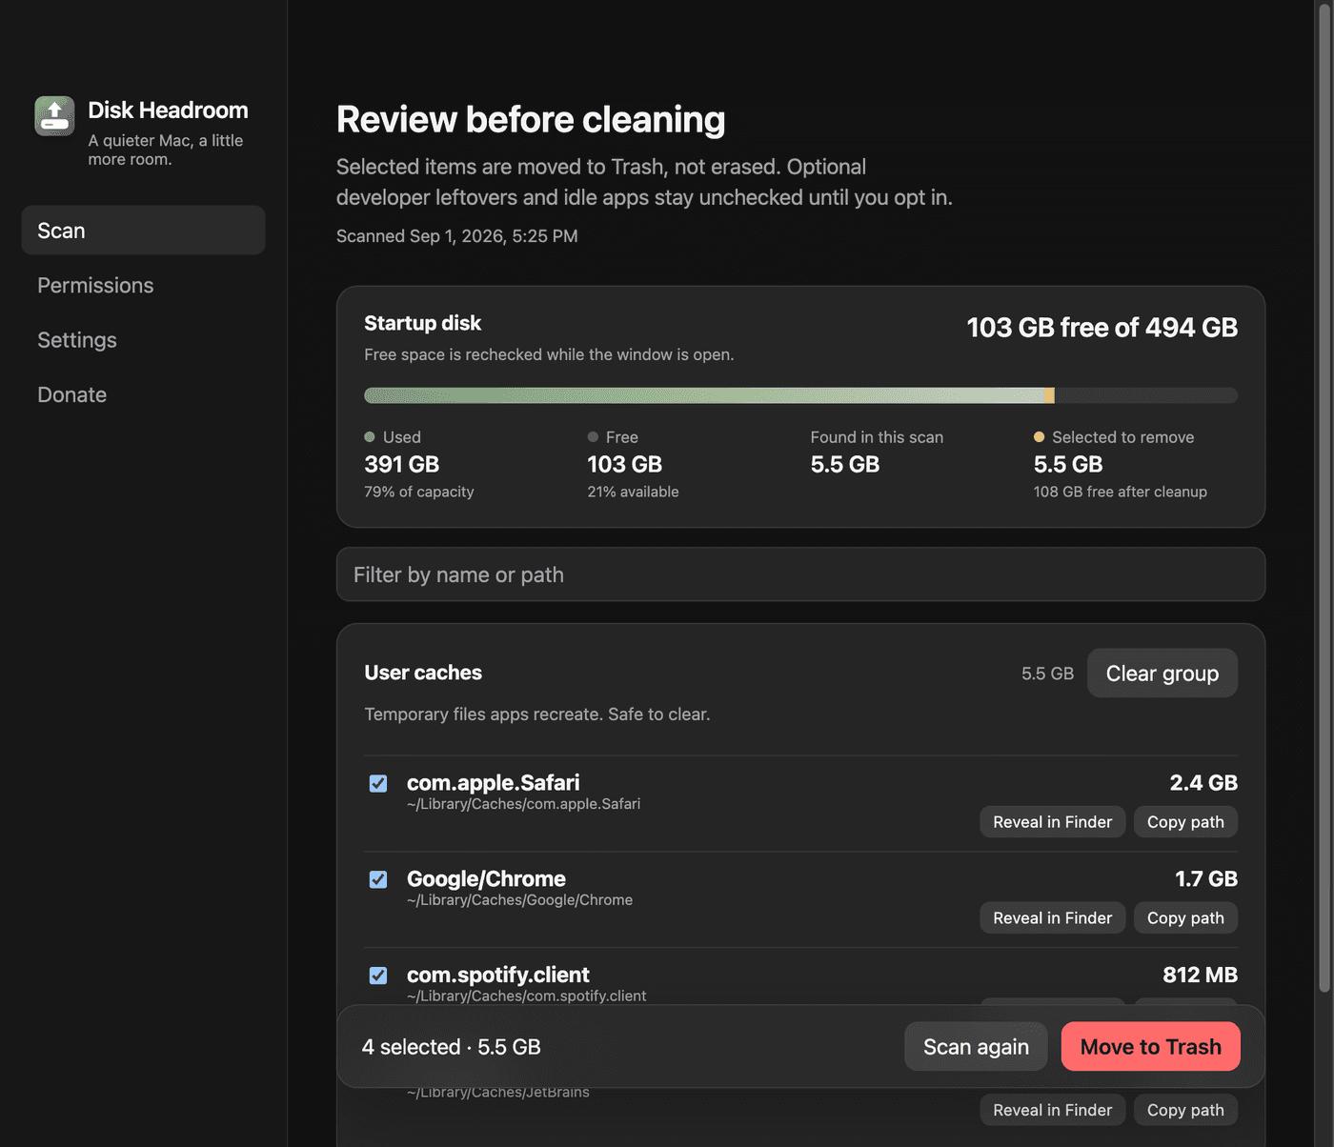Go to Settings in the sidebar
The image size is (1334, 1147).
point(143,340)
